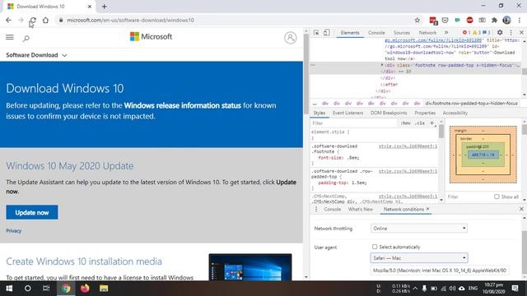This screenshot has width=527, height=296.
Task: Click the go.microsoft.com fwlink URL in Elements
Action: tap(433, 40)
